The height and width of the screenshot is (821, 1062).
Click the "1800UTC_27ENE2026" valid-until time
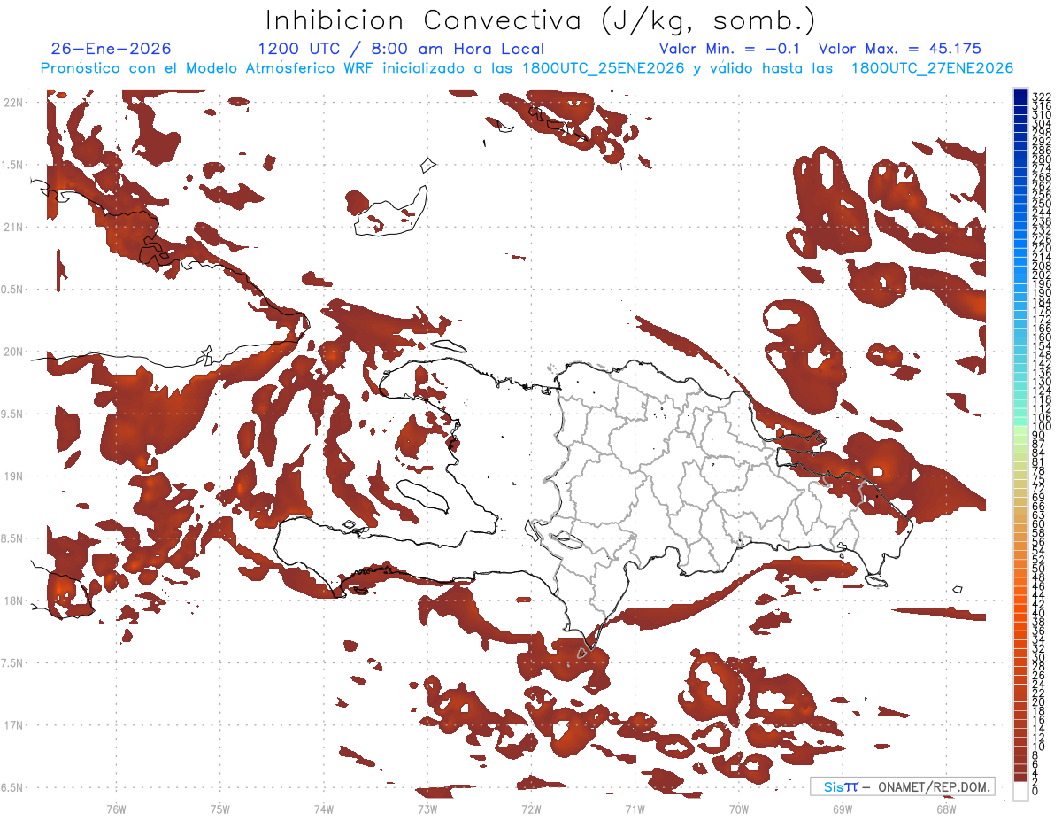coord(932,68)
